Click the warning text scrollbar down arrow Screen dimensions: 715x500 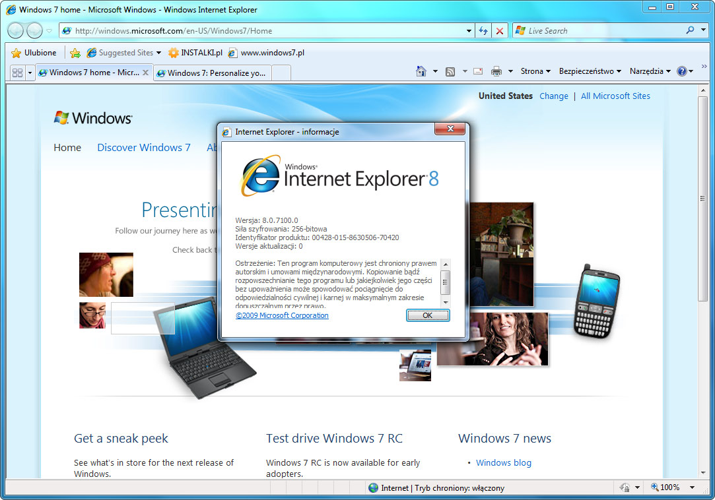pyautogui.click(x=446, y=302)
